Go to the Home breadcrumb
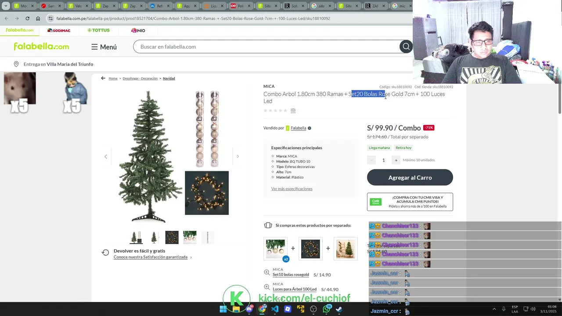This screenshot has height=316, width=562. tap(113, 79)
